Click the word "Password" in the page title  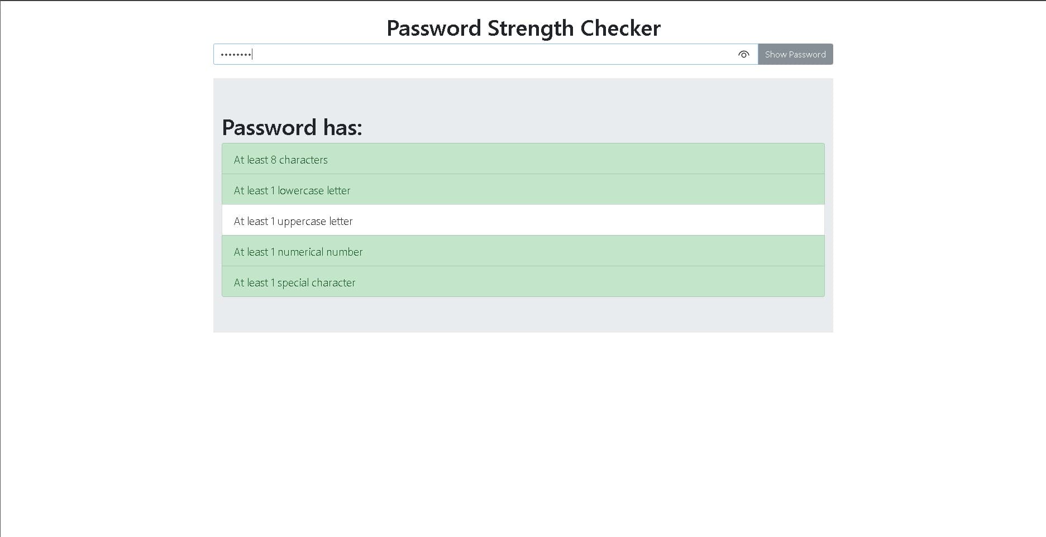point(433,28)
